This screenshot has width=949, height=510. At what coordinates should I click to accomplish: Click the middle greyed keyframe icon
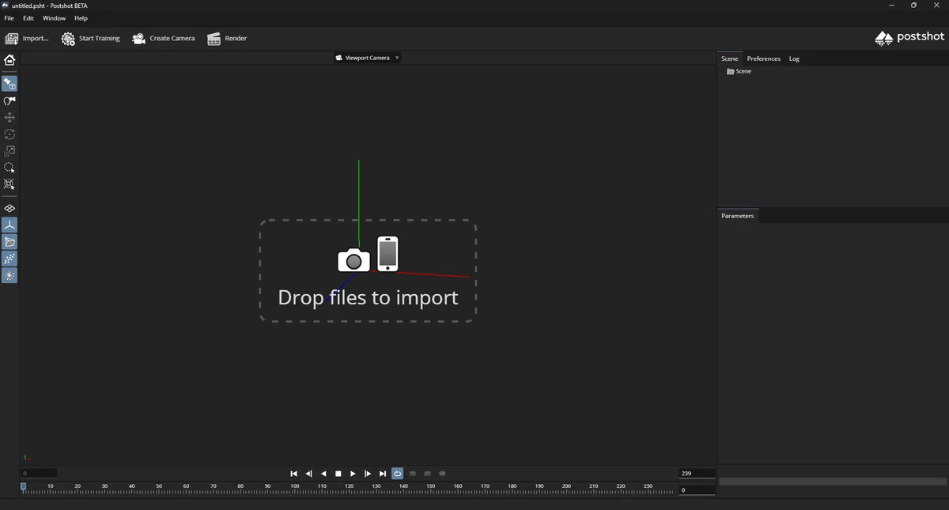[428, 474]
